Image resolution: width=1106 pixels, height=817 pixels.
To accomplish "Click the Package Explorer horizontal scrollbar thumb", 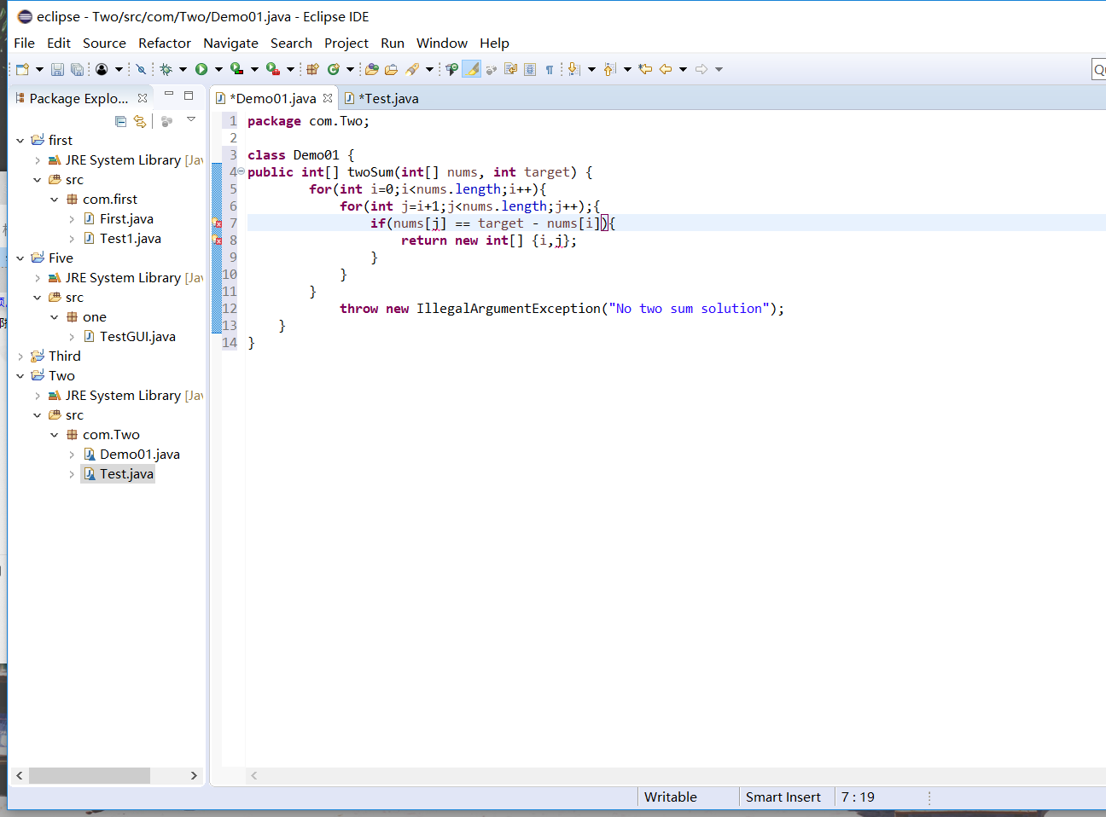I will (90, 775).
